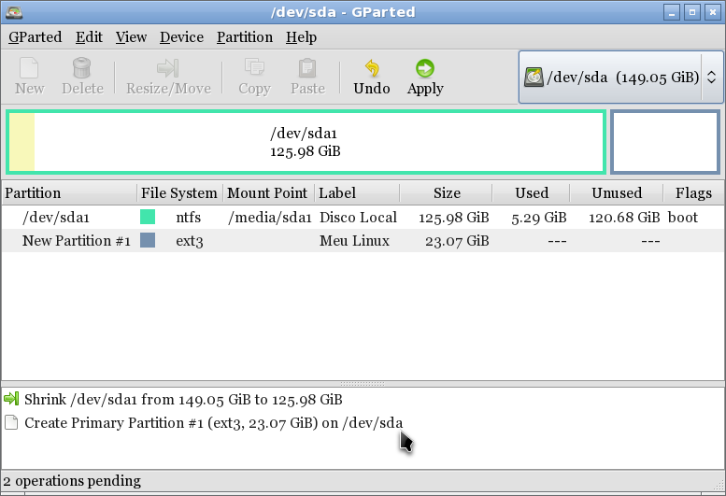Image resolution: width=726 pixels, height=496 pixels.
Task: Select the New Partition #1 row
Action: point(75,241)
